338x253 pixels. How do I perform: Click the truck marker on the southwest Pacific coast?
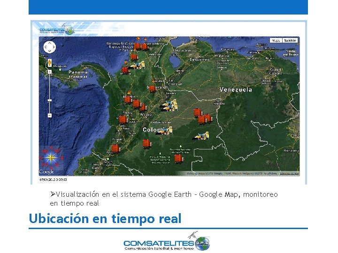coord(115,149)
